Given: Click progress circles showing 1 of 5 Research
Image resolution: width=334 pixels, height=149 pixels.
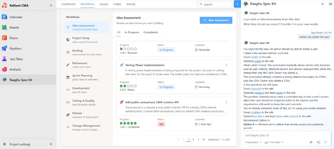Looking at the screenshot, I should [x=128, y=49].
